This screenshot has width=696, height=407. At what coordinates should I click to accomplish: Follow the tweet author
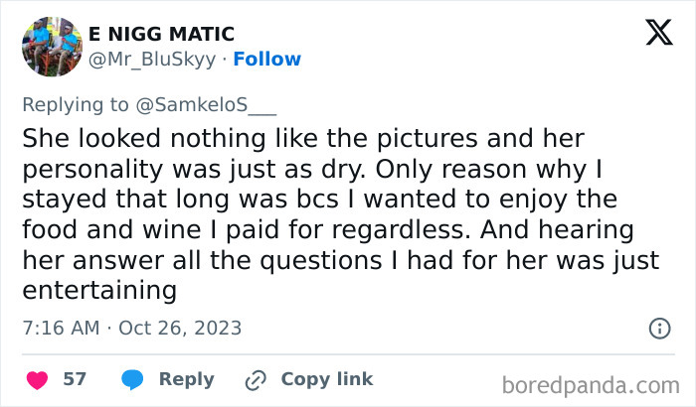(x=266, y=60)
